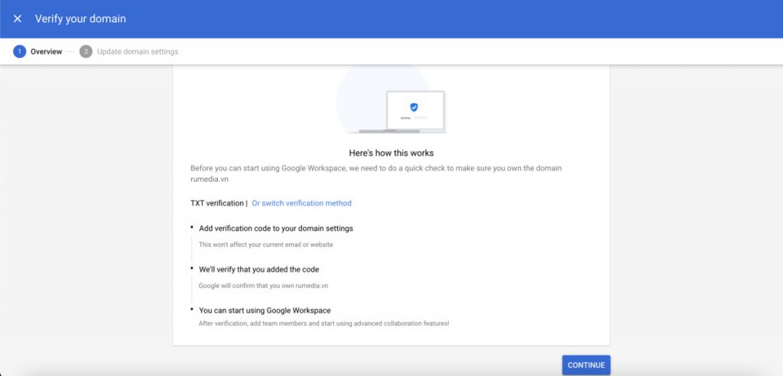
Task: Click 'Here's how this works' heading
Action: tap(391, 153)
